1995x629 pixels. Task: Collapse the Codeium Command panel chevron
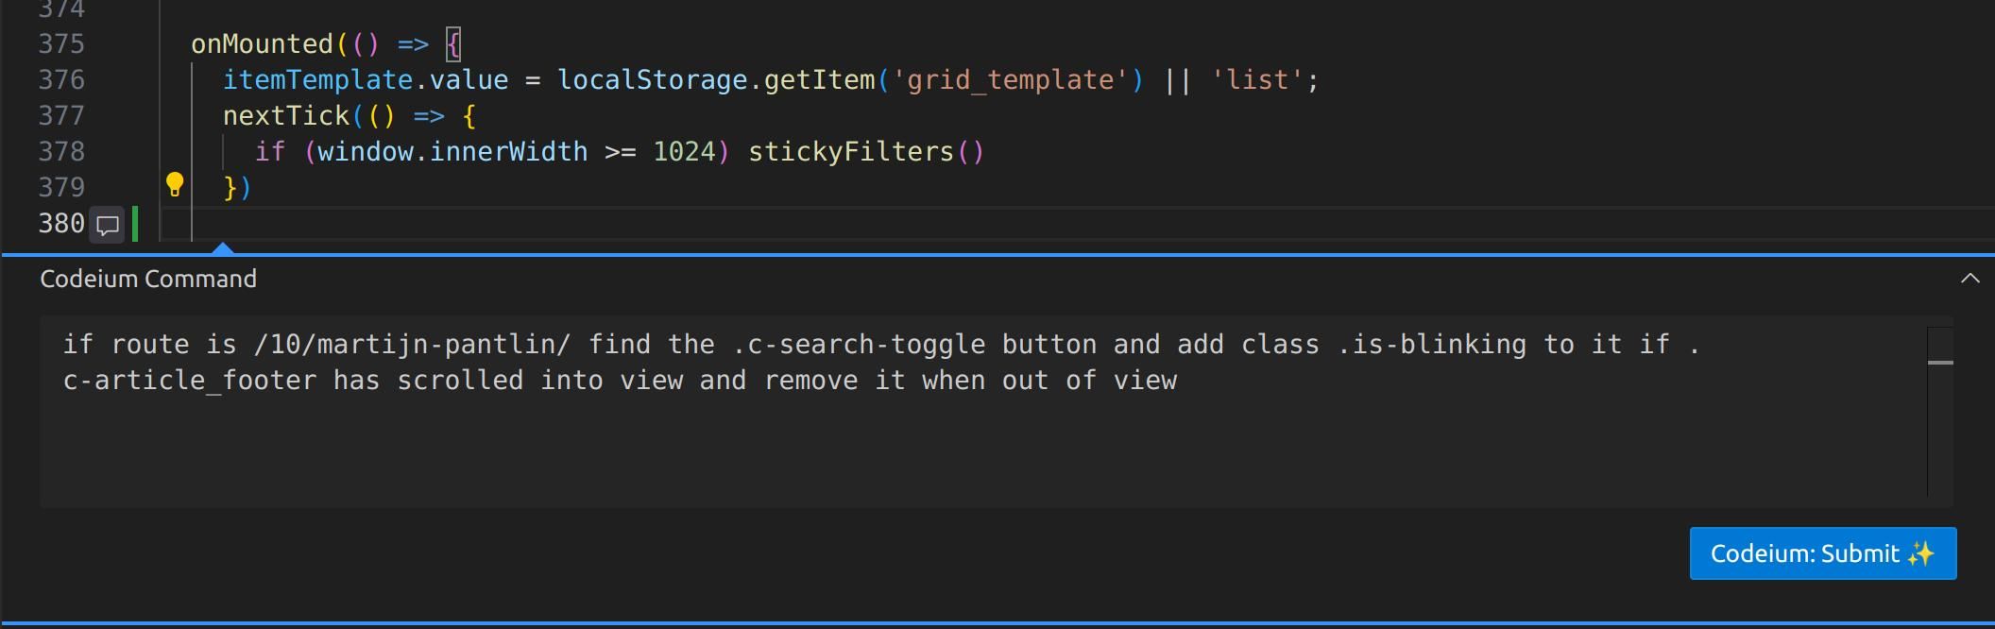(1969, 279)
